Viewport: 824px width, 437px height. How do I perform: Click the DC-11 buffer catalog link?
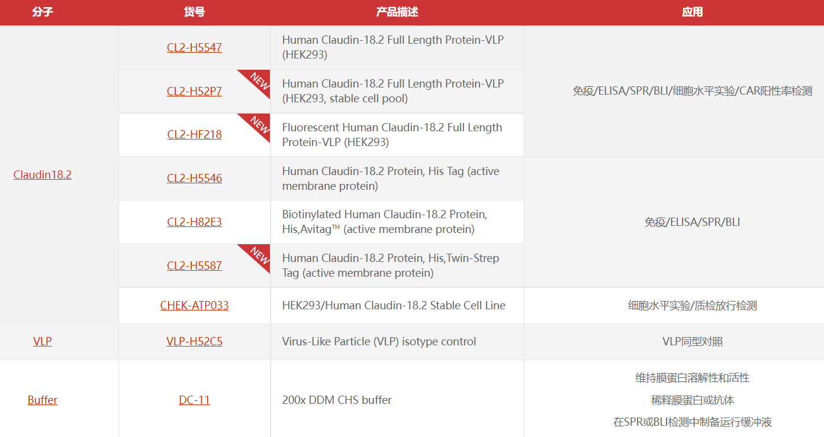[194, 400]
